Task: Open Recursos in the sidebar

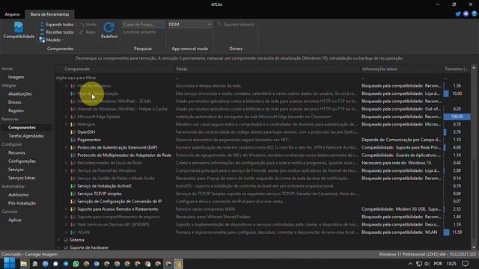Action: pos(16,152)
